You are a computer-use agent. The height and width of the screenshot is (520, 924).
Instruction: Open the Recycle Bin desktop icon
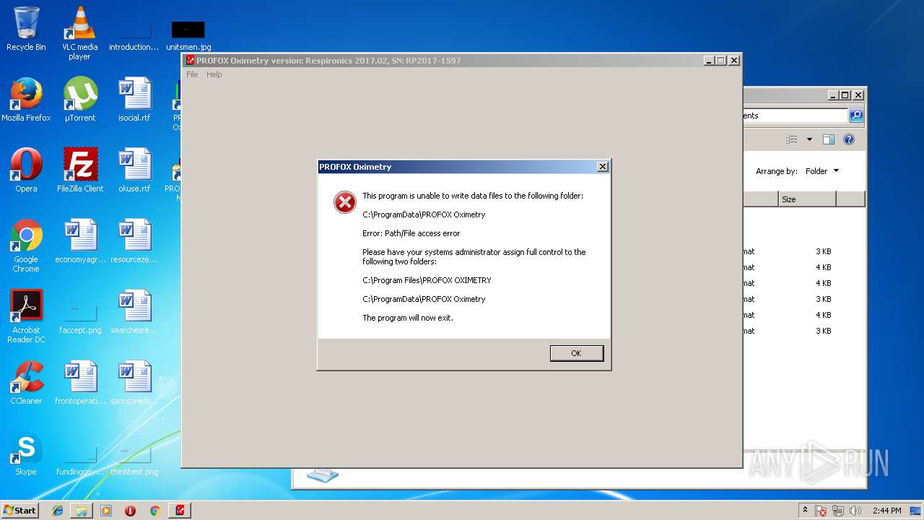tap(26, 29)
